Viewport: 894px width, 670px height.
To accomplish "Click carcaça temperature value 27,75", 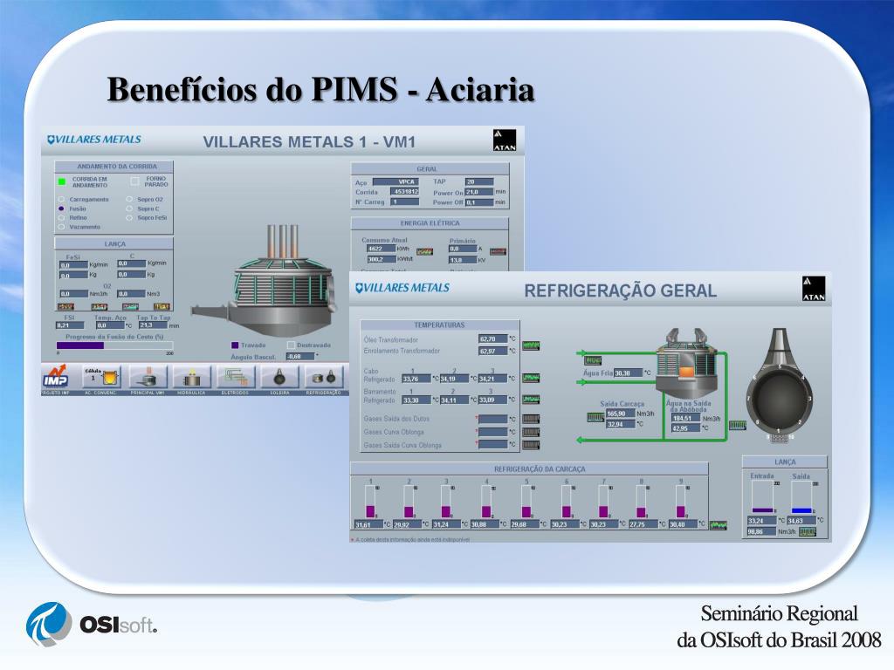I will (643, 524).
